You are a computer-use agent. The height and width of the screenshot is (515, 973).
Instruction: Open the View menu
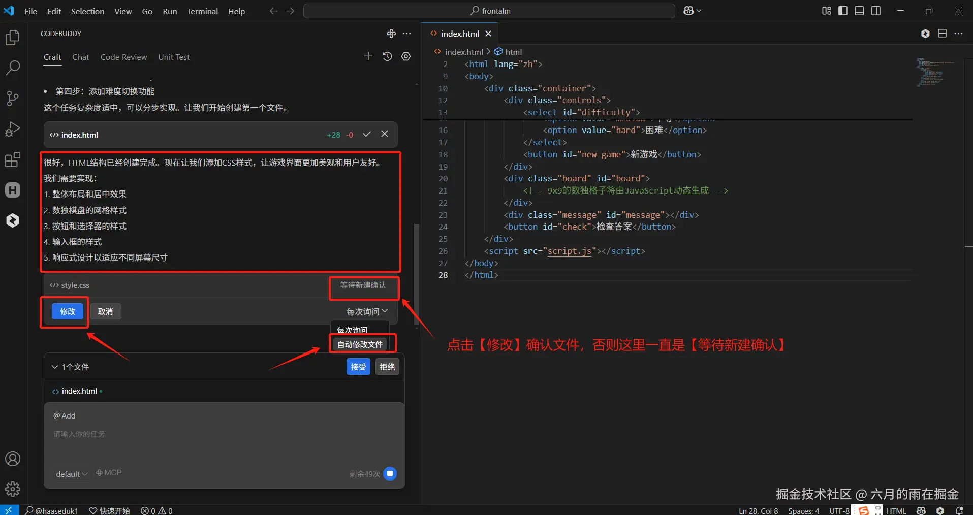coord(123,11)
